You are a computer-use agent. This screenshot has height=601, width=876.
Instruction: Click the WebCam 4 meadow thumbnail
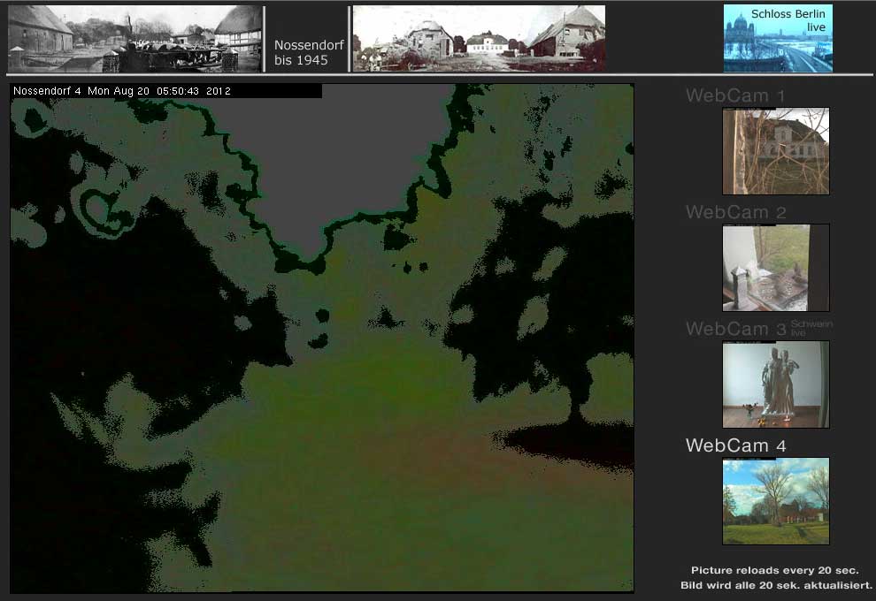[775, 500]
